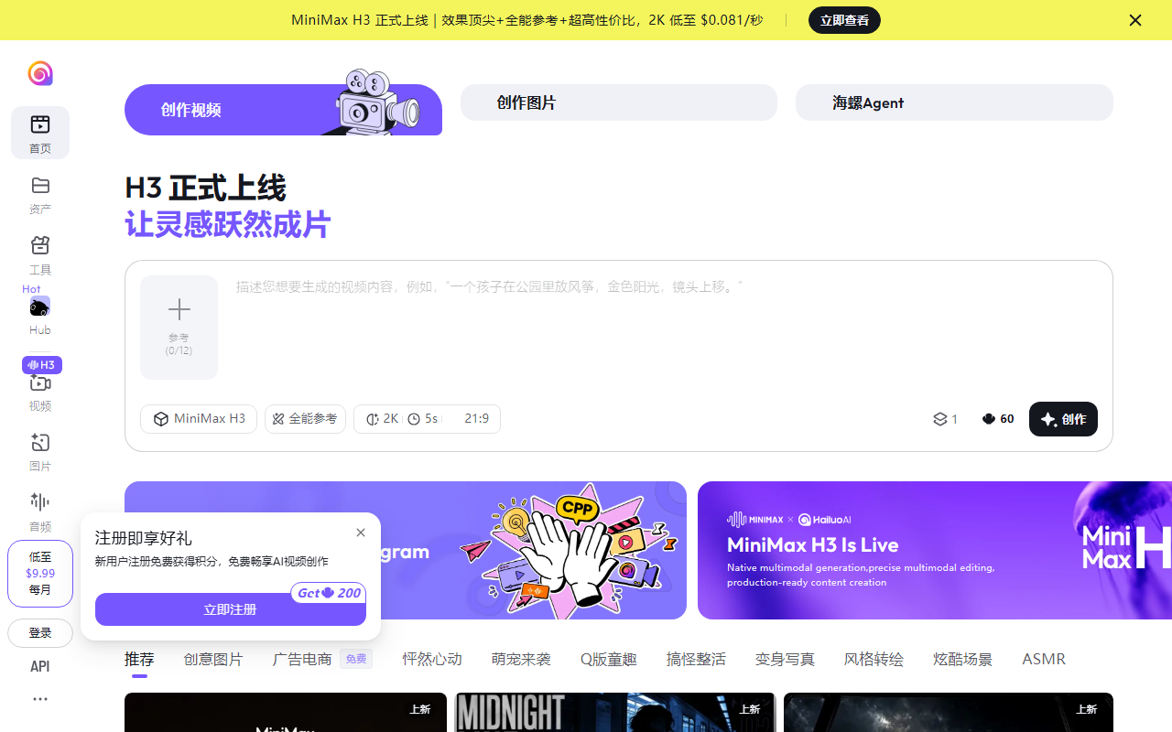Open the 资产 assets section
This screenshot has height=732, width=1172.
pyautogui.click(x=40, y=195)
